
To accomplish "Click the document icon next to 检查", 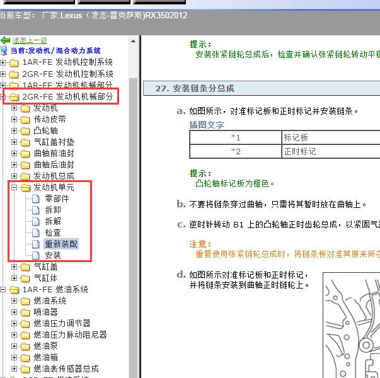I will click(x=36, y=233).
